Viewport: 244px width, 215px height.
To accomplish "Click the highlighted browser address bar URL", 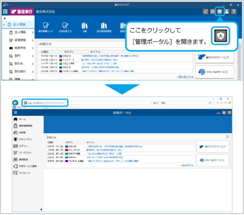I will click(x=45, y=103).
